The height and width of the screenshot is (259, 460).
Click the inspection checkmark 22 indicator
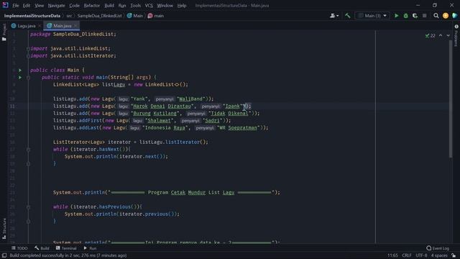[430, 35]
